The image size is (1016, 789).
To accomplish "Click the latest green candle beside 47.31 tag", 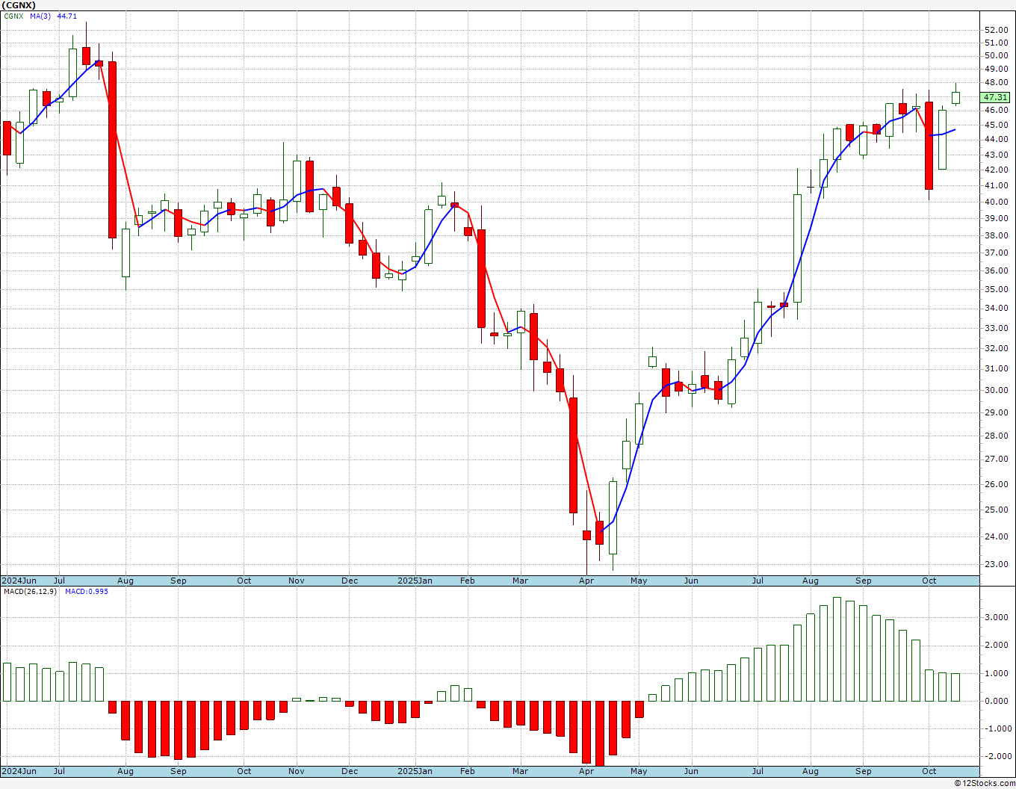I will pos(955,97).
